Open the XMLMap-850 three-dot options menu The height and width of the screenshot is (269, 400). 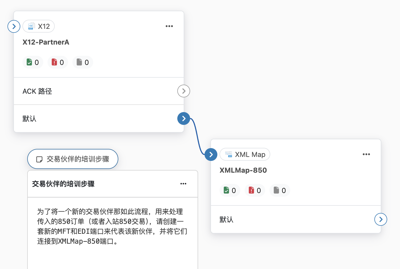[x=366, y=154]
